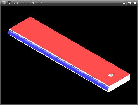Minimize the PLIAGE.tld document window
The width and height of the screenshot is (138, 105).
click(x=124, y=3)
